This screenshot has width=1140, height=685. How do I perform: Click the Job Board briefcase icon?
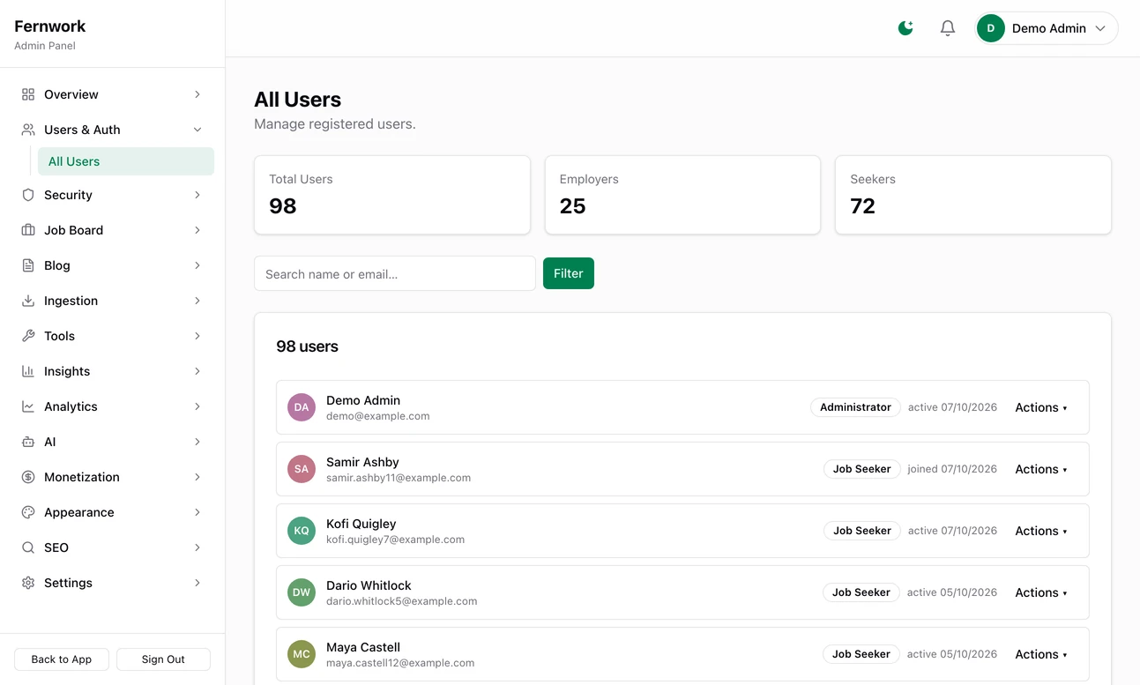click(x=28, y=230)
